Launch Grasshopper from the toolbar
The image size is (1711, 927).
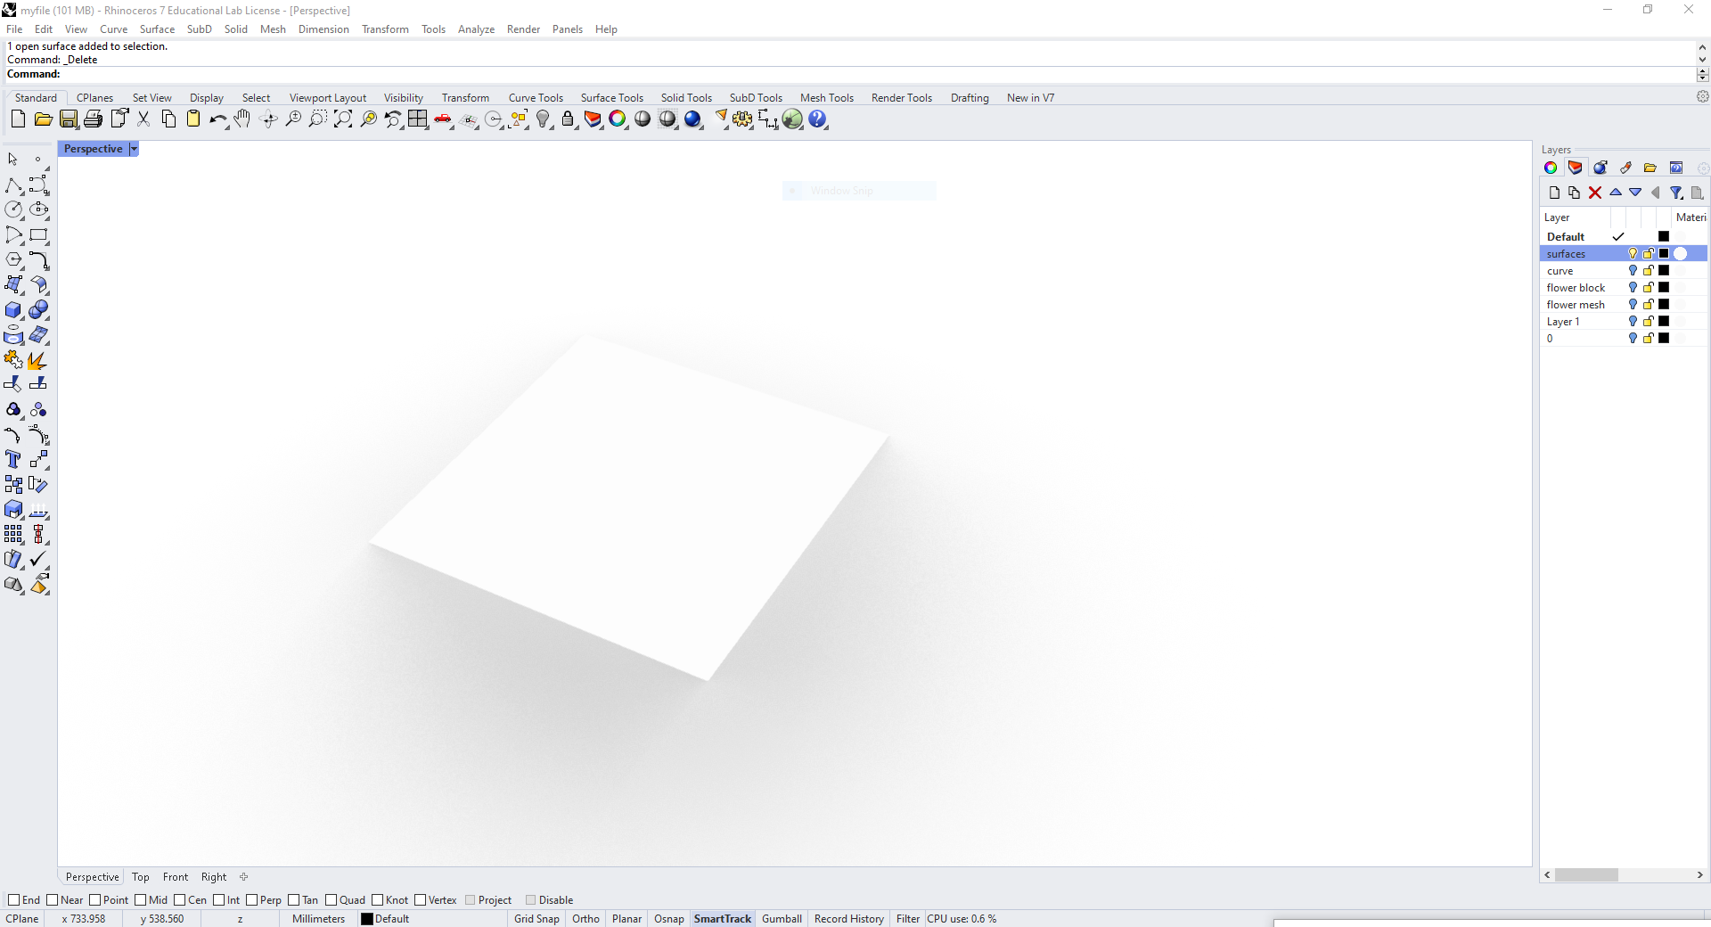pos(792,119)
